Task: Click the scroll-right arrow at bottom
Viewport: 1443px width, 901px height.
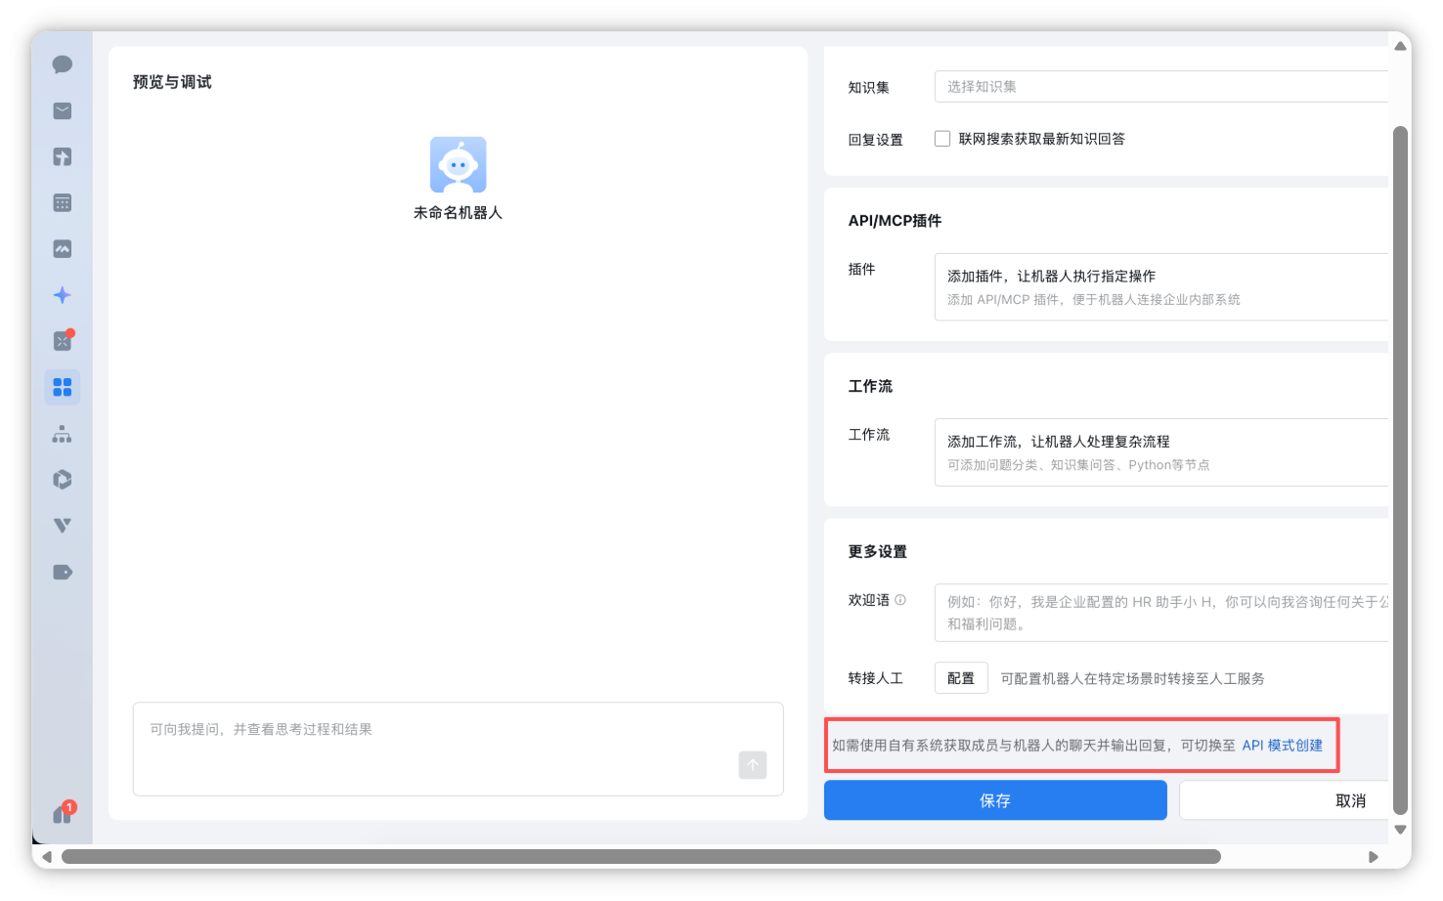Action: 1374,857
